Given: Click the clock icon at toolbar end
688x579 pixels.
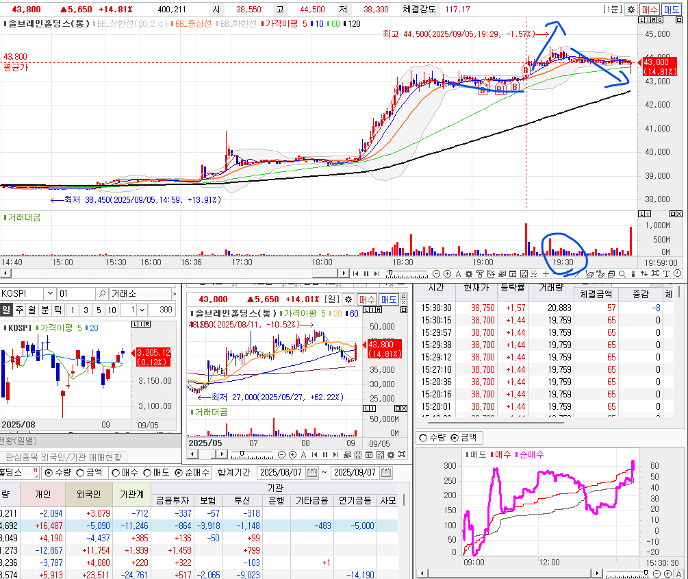Looking at the screenshot, I should tap(678, 273).
